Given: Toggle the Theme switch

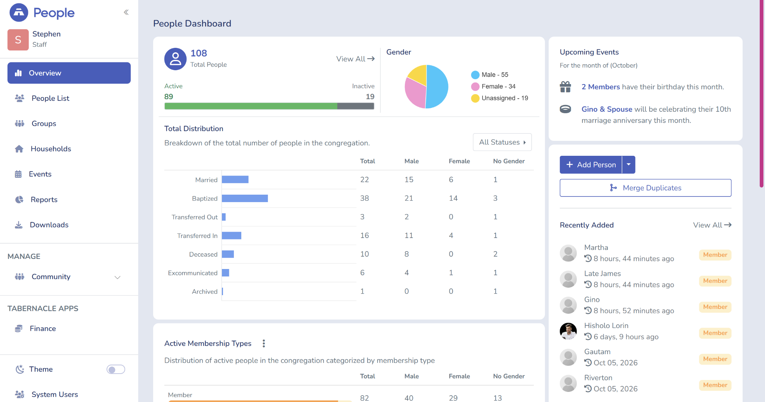Looking at the screenshot, I should click(x=116, y=369).
